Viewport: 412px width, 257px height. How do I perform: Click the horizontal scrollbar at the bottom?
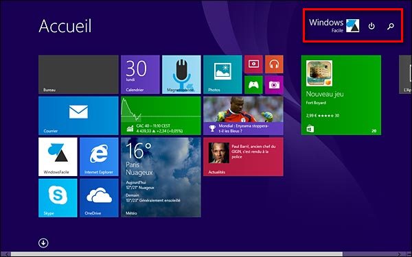point(176,254)
